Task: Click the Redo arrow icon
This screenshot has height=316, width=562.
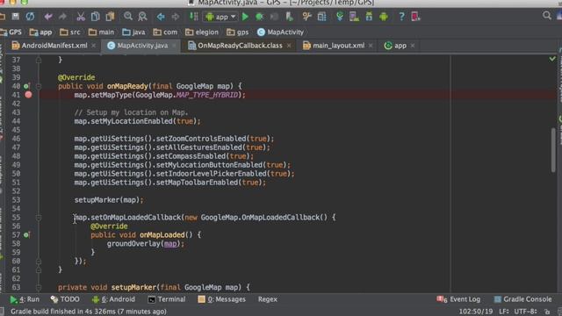Action: coord(62,17)
